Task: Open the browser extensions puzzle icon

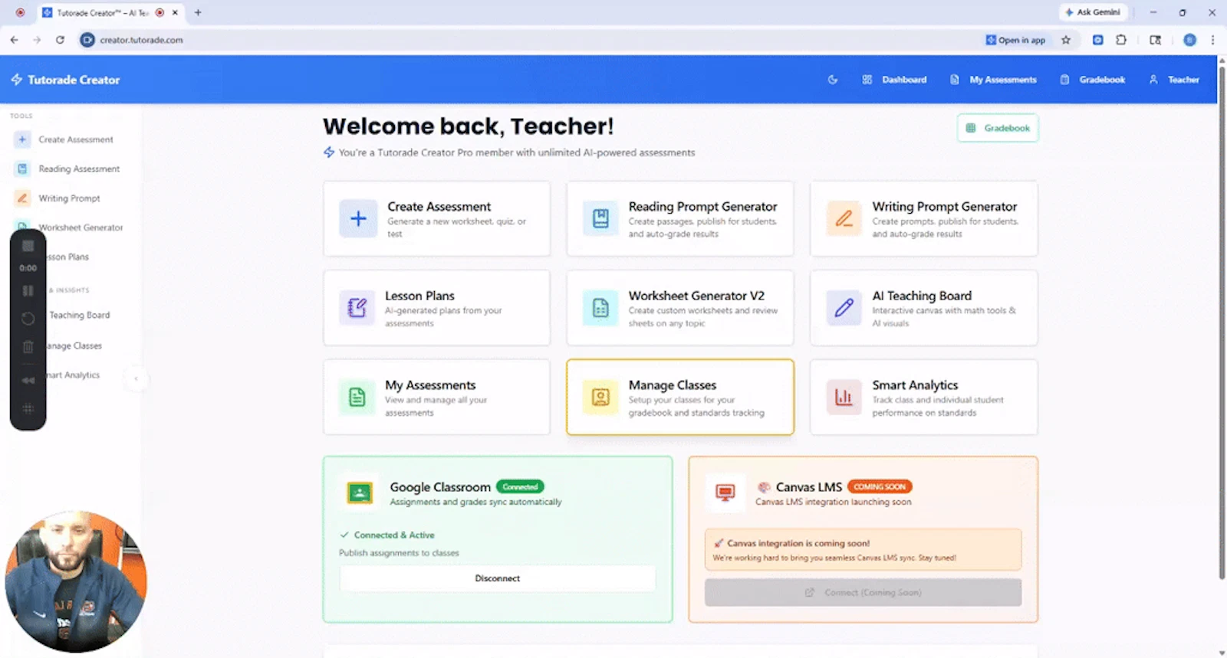Action: coord(1121,40)
